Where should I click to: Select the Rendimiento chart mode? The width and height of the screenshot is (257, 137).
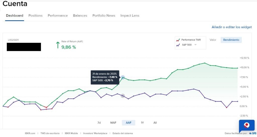(x=231, y=40)
